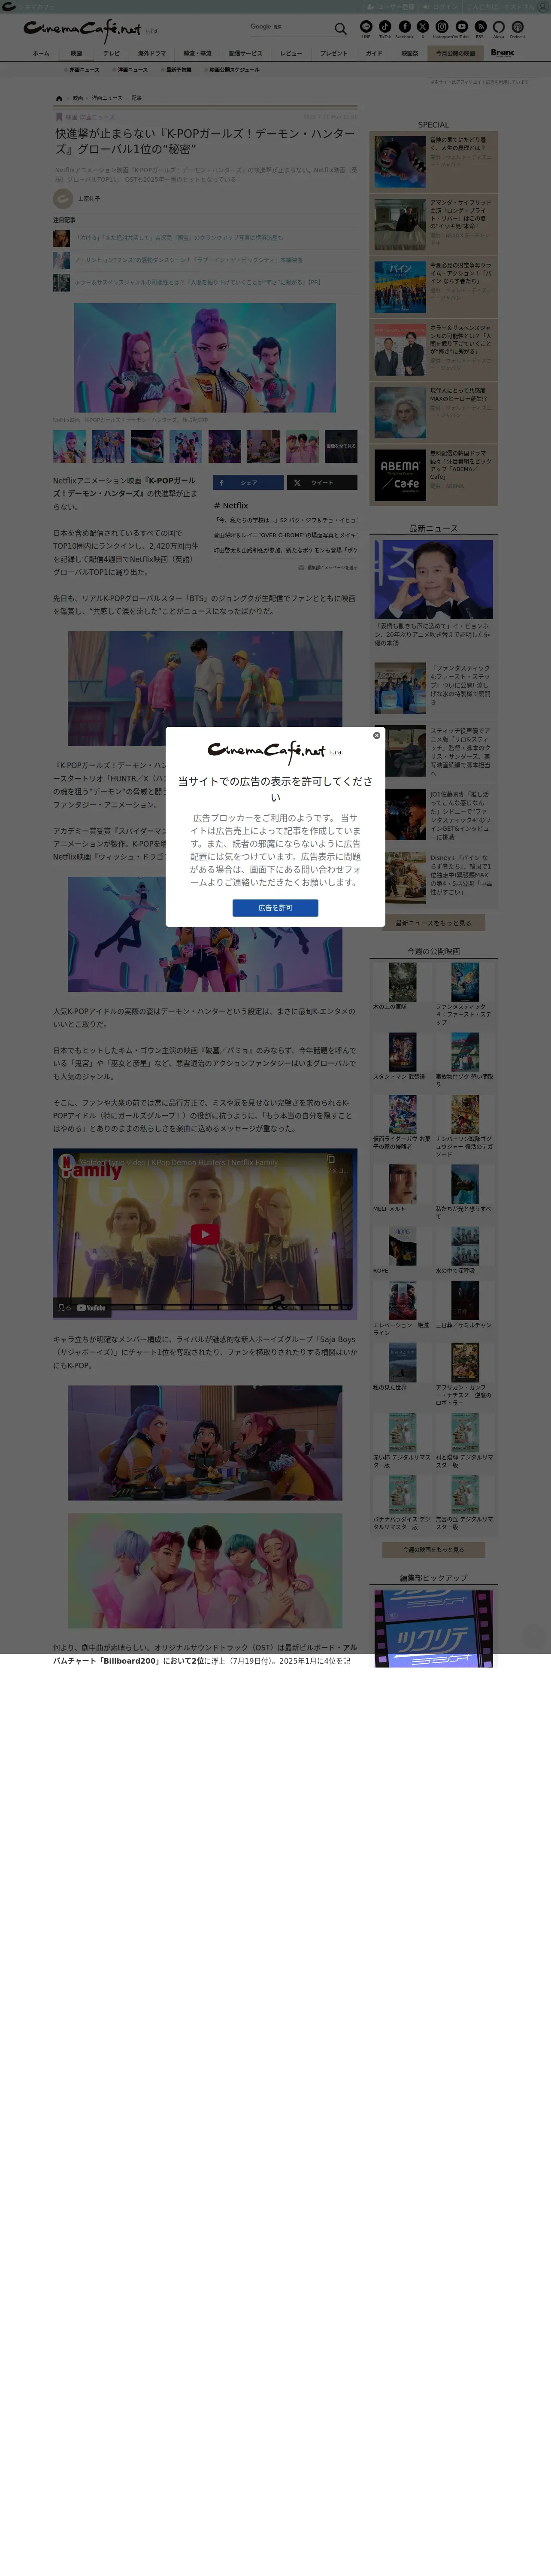The width and height of the screenshot is (551, 2576).
Task: Open the RSS feed icon in the header
Action: pyautogui.click(x=480, y=27)
